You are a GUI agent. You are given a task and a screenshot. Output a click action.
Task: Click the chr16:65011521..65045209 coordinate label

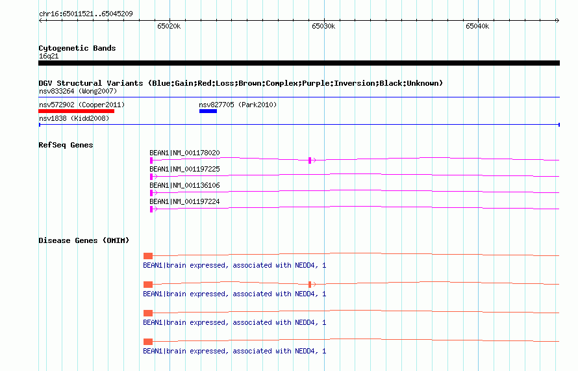86,14
